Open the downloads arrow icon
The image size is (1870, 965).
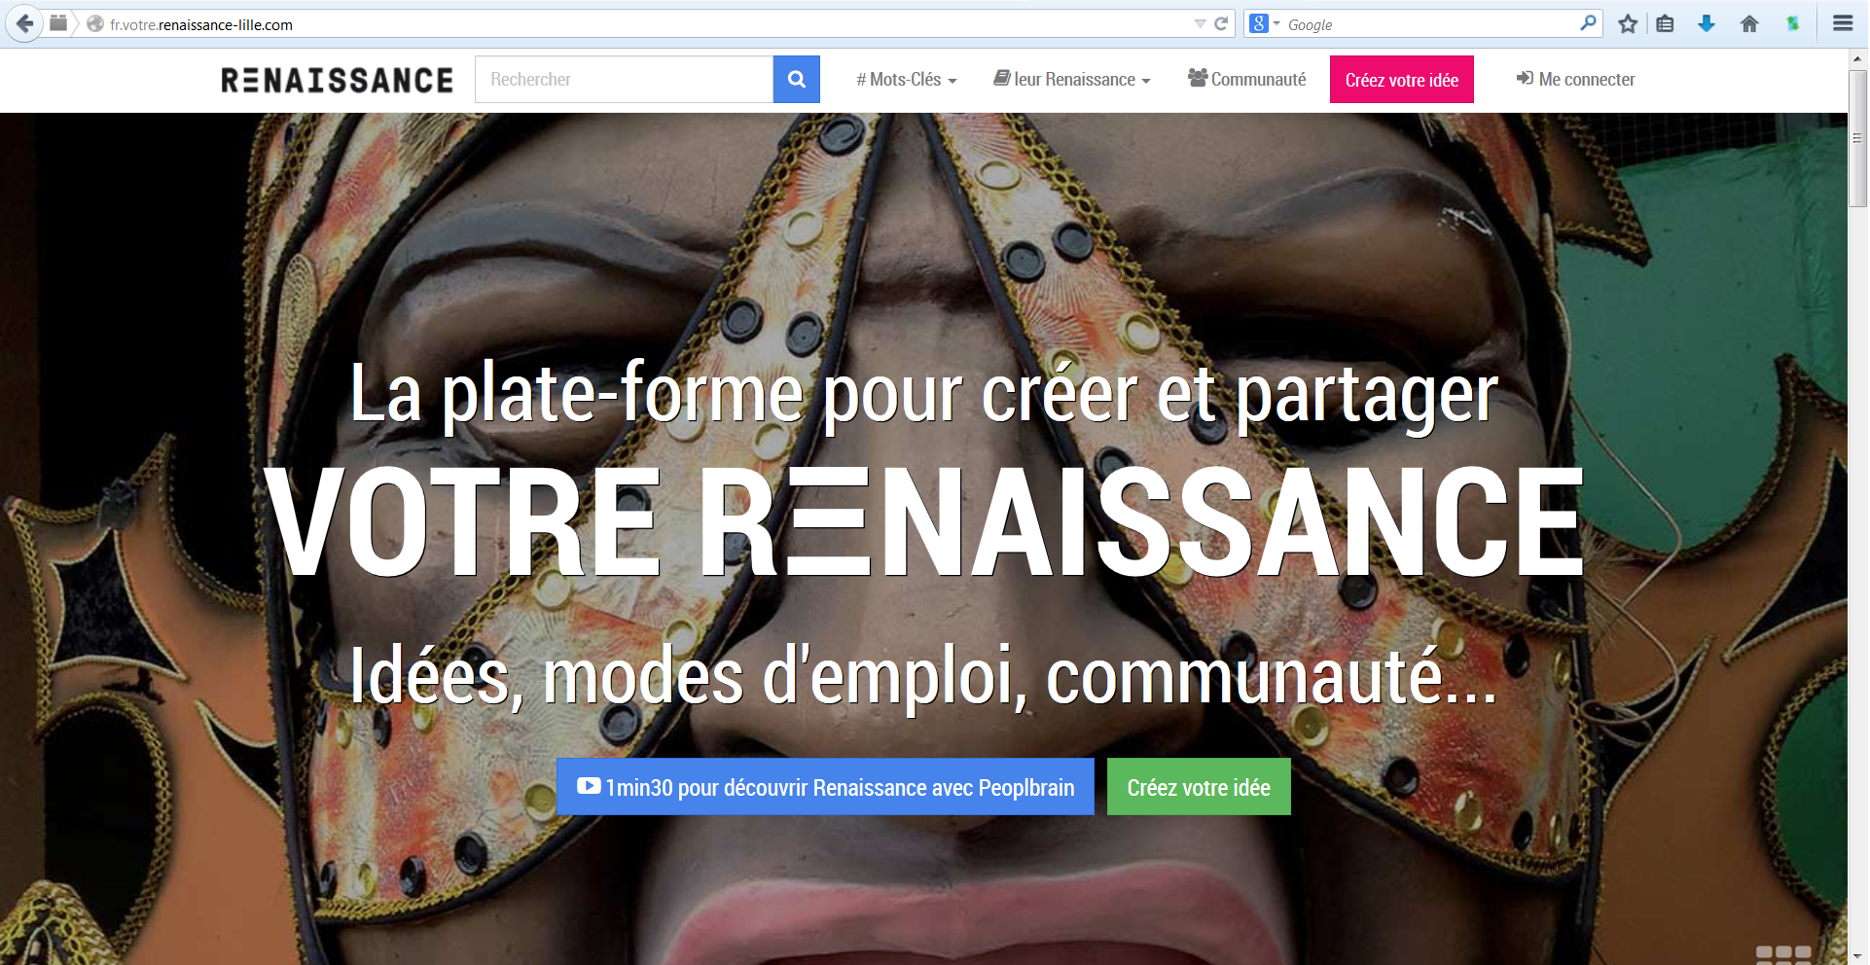[1707, 24]
